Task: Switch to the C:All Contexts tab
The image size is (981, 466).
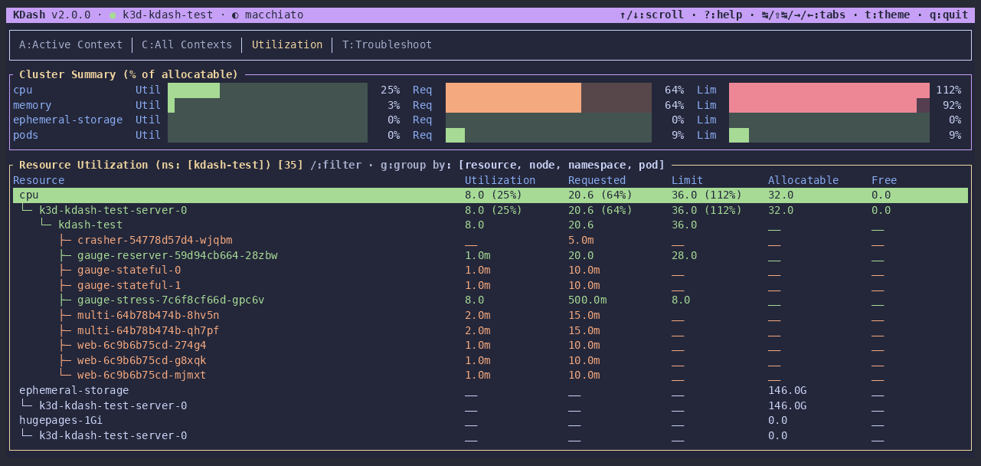Action: click(187, 44)
